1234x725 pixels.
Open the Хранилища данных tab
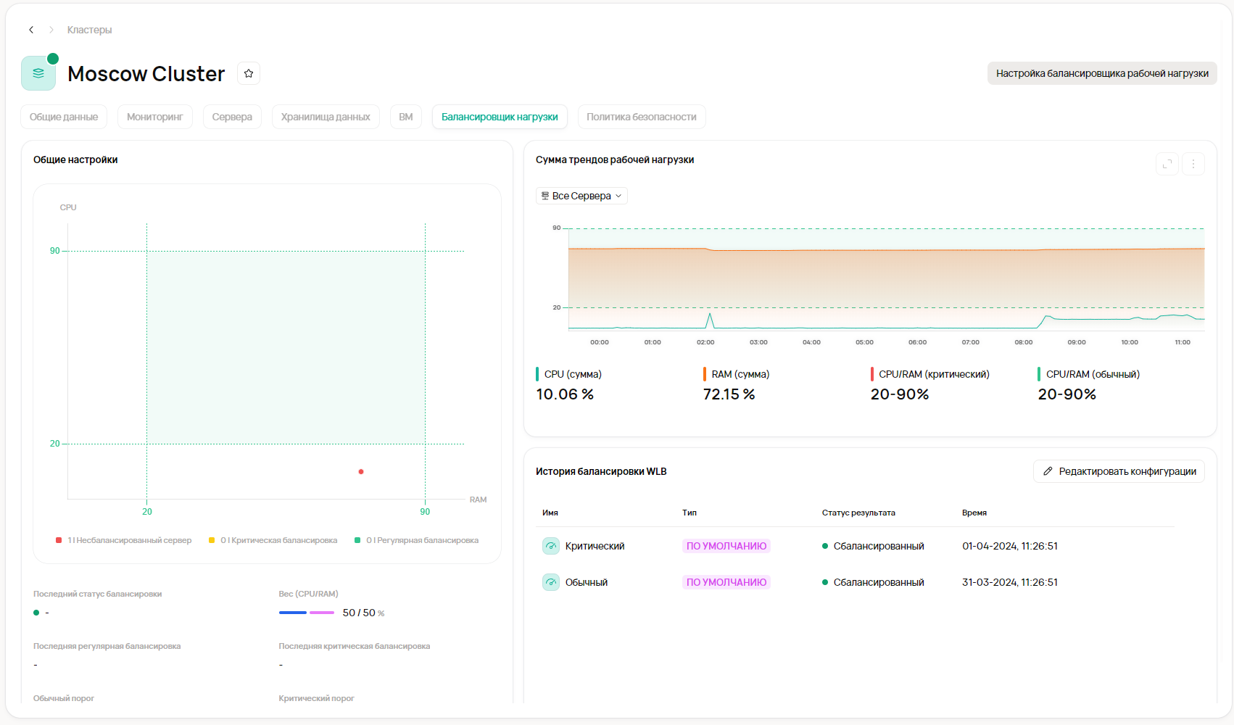click(326, 117)
